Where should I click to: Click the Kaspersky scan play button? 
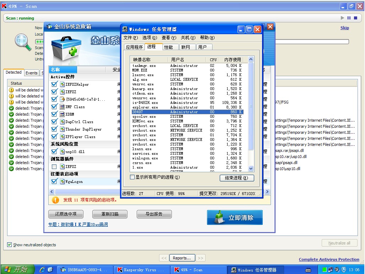pos(342,18)
